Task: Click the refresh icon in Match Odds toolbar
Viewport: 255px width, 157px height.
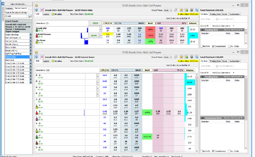Action: pos(197,10)
